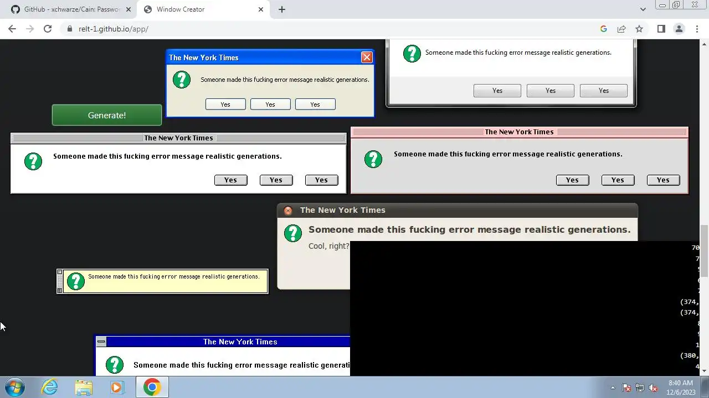Close the Ubuntu-style dialog with the red circle
The height and width of the screenshot is (398, 709).
pyautogui.click(x=288, y=211)
